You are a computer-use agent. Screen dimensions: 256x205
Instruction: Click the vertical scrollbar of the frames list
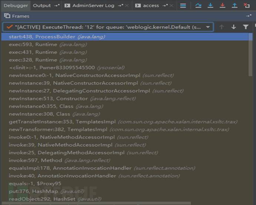click(x=250, y=55)
